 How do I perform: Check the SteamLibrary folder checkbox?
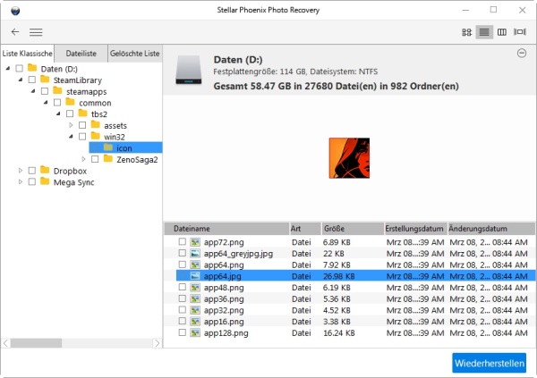tap(32, 80)
